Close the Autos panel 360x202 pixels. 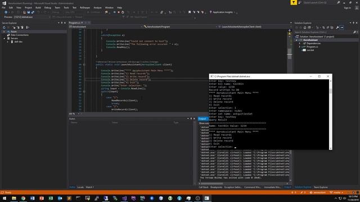[194, 118]
